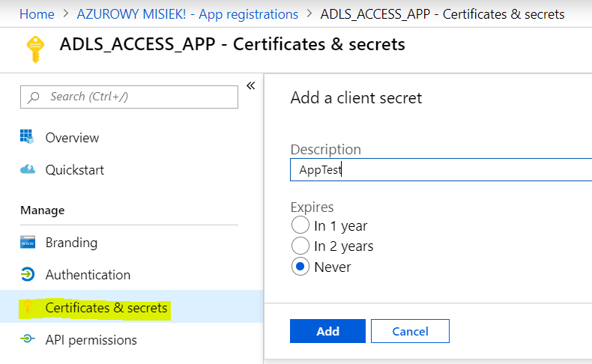This screenshot has height=364, width=592.
Task: Open AZUROWY MISIEK! App registrations breadcrumb
Action: (187, 14)
